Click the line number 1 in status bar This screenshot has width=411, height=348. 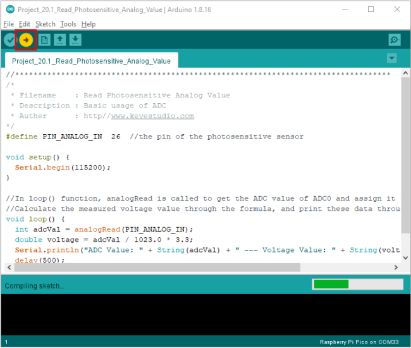pyautogui.click(x=6, y=342)
